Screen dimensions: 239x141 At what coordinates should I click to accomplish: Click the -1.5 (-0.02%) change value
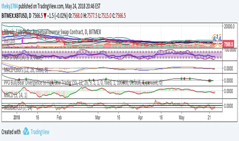pos(57,16)
